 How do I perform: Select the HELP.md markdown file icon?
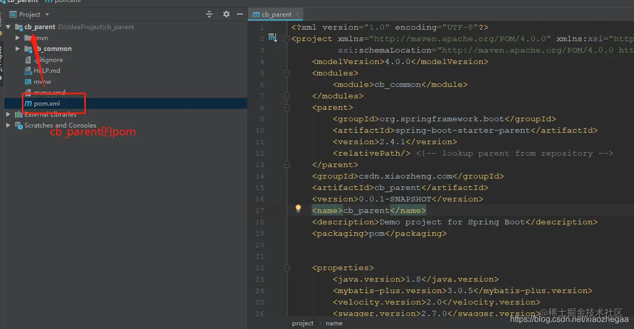pyautogui.click(x=29, y=71)
